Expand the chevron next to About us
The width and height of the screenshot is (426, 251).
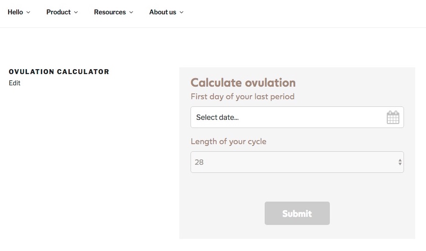click(182, 13)
